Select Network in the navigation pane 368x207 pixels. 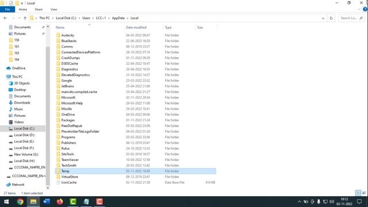coord(18,185)
